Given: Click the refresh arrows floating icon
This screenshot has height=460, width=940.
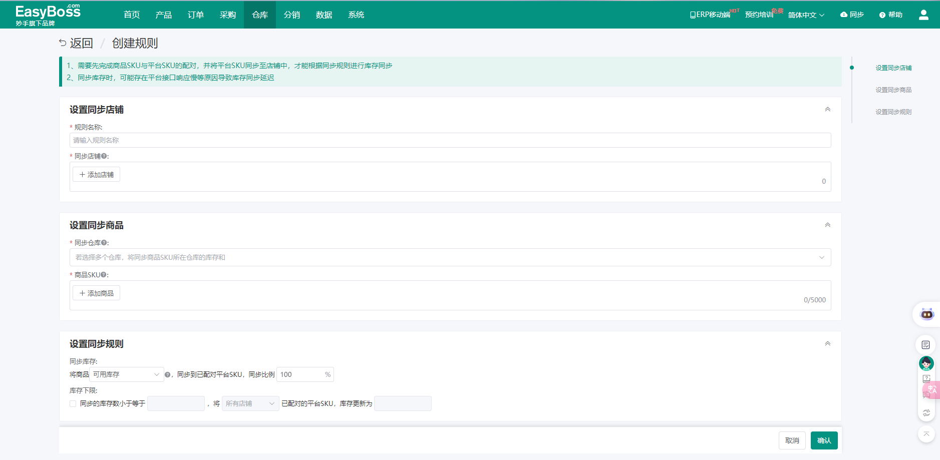Looking at the screenshot, I should click(x=926, y=413).
